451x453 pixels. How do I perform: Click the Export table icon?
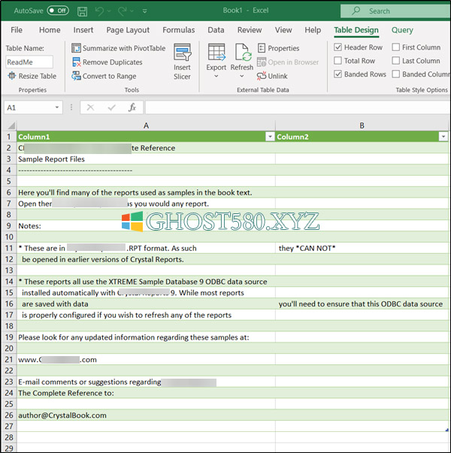[216, 53]
